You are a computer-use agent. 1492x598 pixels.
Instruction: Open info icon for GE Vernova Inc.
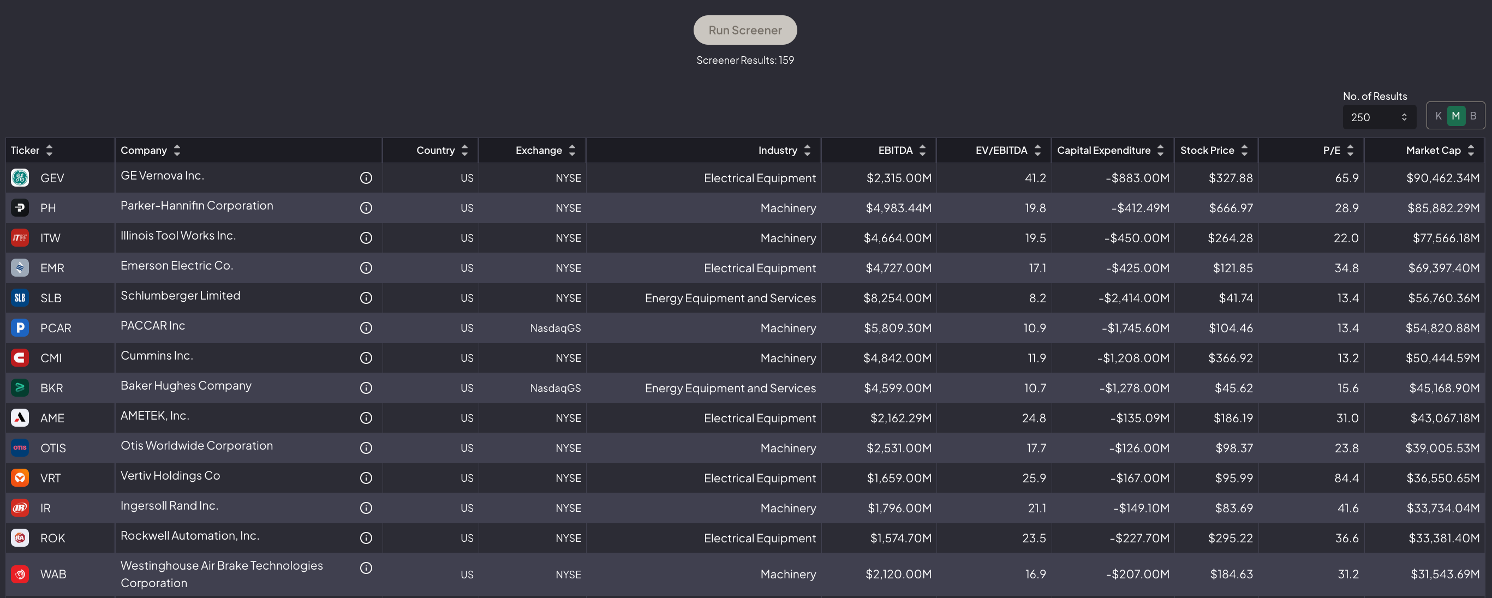366,178
